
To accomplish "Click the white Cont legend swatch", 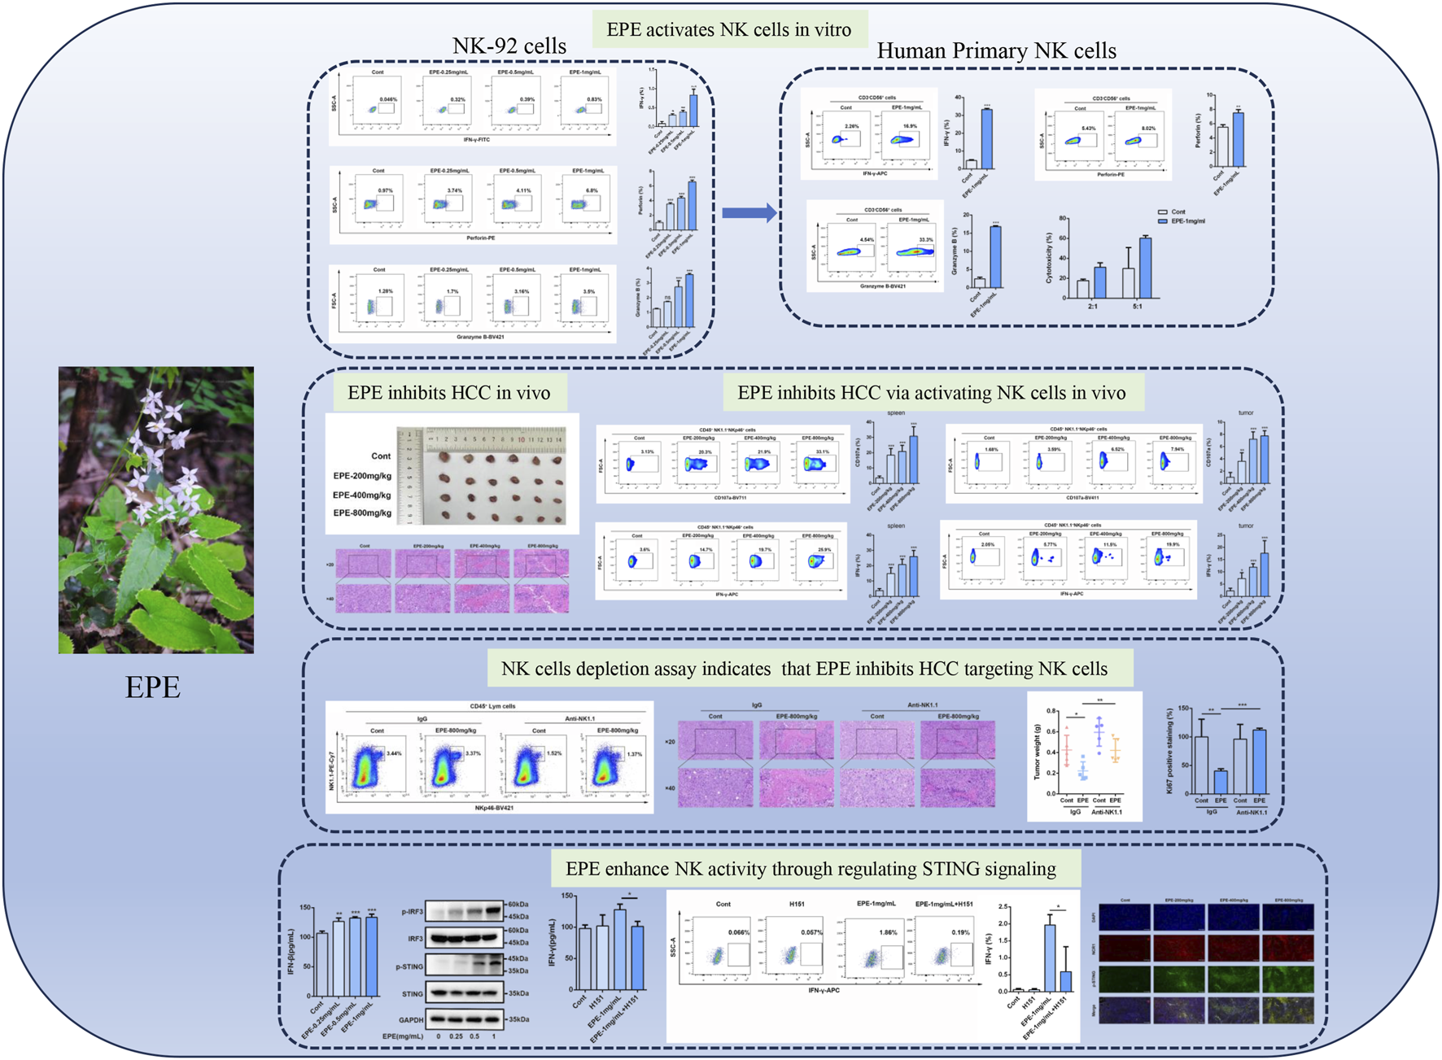I will point(1163,212).
